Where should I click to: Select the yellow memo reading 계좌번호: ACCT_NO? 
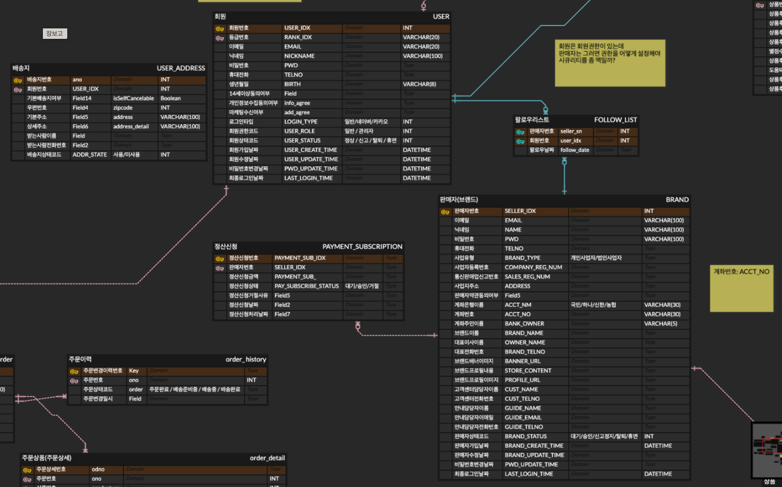pos(741,288)
